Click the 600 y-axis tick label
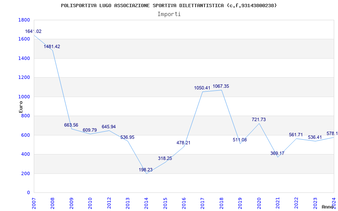The width and height of the screenshot is (338, 211). click(x=25, y=135)
